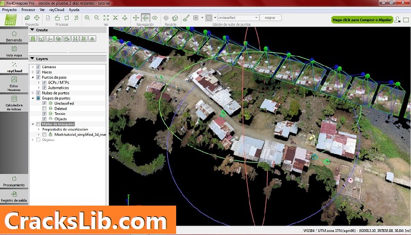Collapse the Layers panel section
This screenshot has height=235, width=411.
pyautogui.click(x=32, y=59)
